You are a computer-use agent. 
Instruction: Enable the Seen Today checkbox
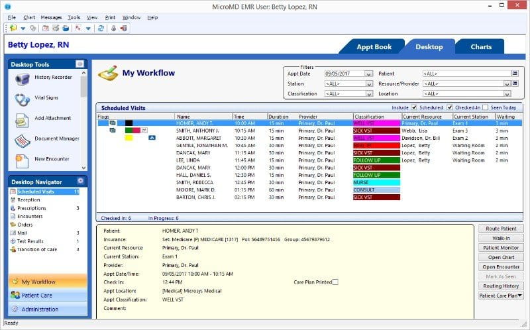[x=486, y=107]
